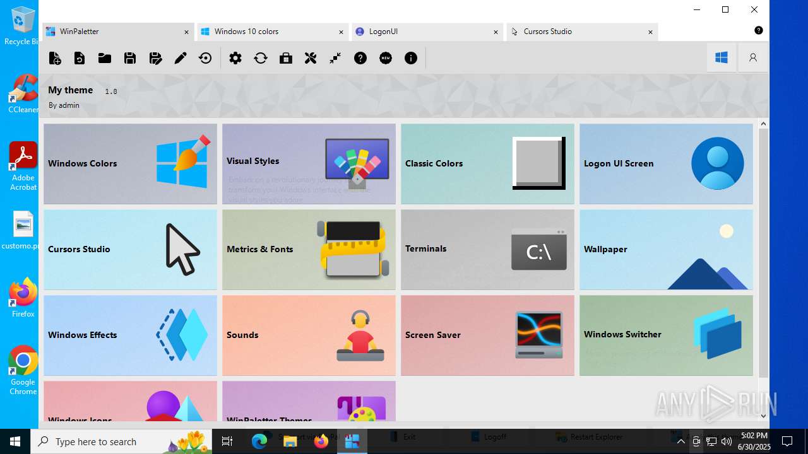Open Task View on the taskbar
This screenshot has width=808, height=454.
click(x=227, y=441)
